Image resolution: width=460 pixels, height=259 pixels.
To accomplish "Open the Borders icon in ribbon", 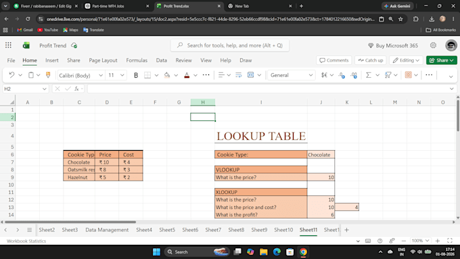I will tap(147, 75).
